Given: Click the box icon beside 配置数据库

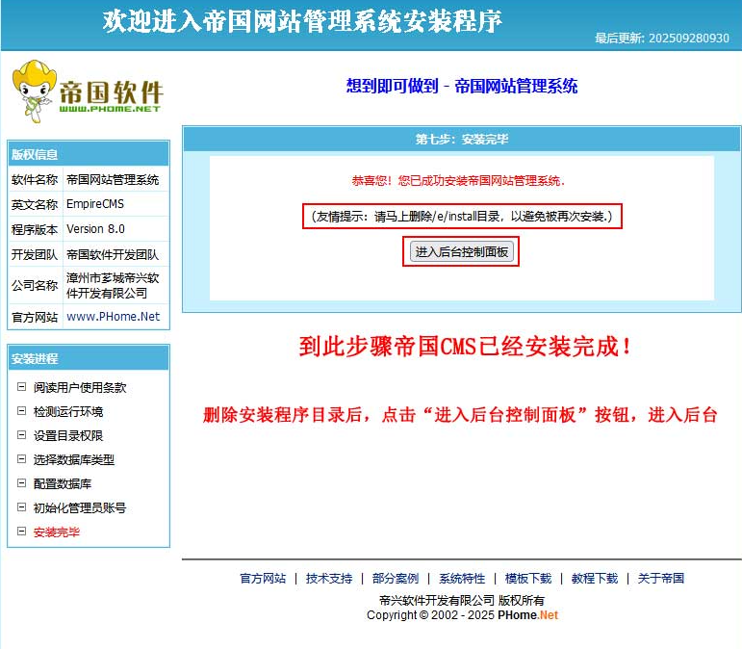Looking at the screenshot, I should (22, 483).
